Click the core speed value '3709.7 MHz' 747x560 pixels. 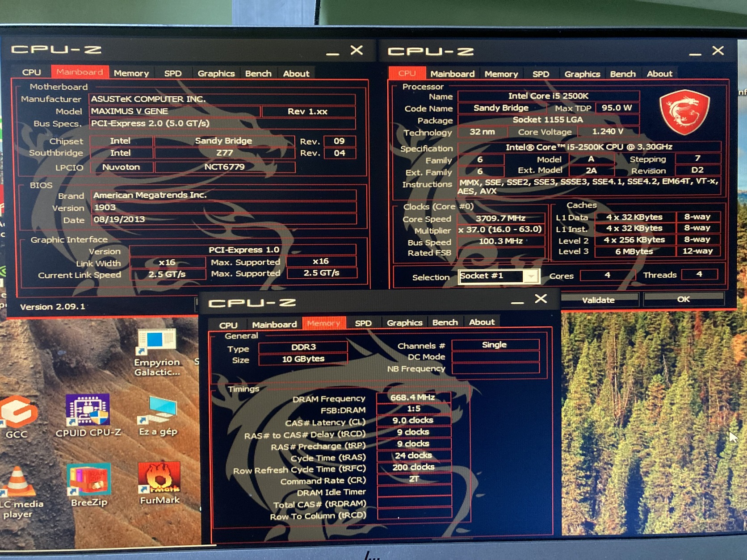coord(500,218)
